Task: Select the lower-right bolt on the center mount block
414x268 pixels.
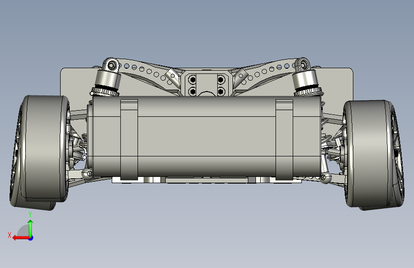Action: point(221,92)
